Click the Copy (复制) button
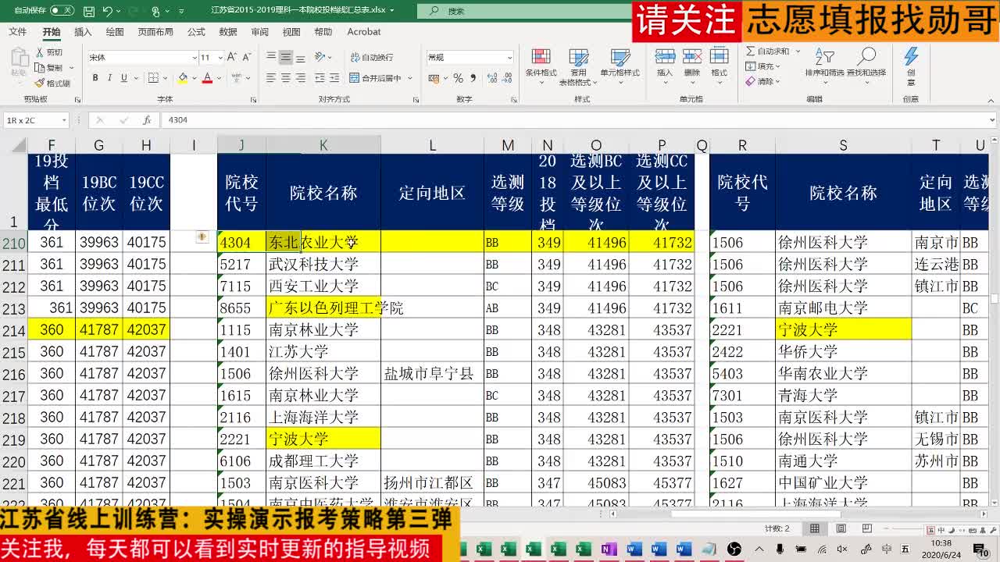 coord(50,68)
